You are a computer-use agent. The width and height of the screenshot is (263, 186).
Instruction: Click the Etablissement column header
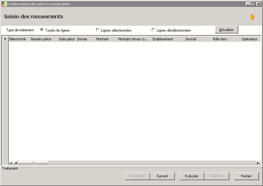tap(163, 39)
